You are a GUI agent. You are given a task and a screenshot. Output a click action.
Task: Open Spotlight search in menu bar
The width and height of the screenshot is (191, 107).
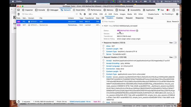pyautogui.click(x=158, y=1)
